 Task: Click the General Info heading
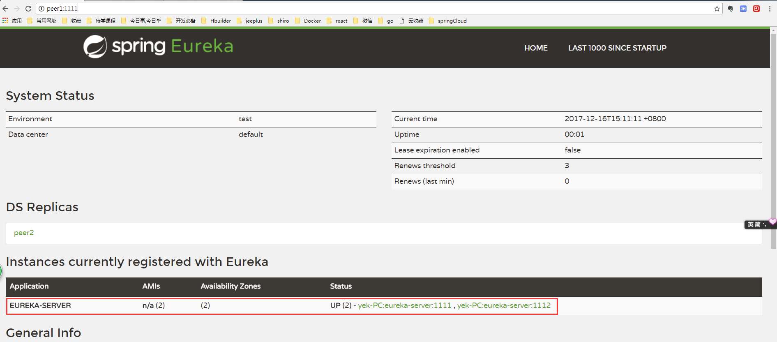coord(44,333)
